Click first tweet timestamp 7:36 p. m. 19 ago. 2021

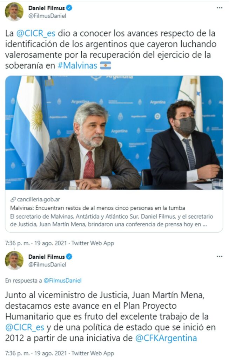[x=36, y=243]
